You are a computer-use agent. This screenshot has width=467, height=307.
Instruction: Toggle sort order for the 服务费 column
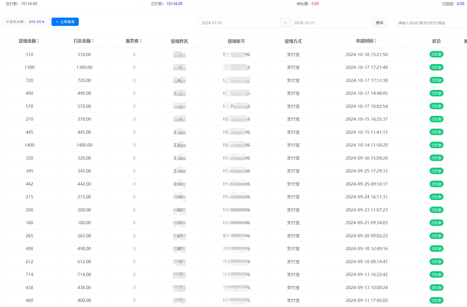(140, 41)
